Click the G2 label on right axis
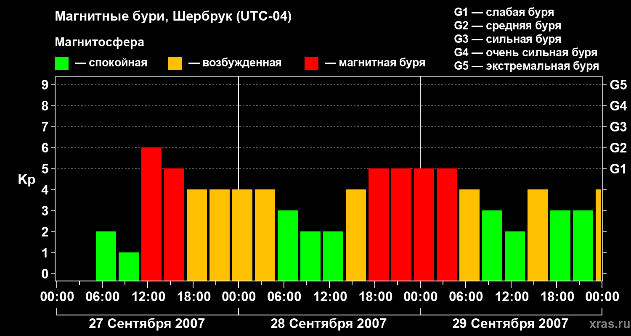 click(618, 148)
